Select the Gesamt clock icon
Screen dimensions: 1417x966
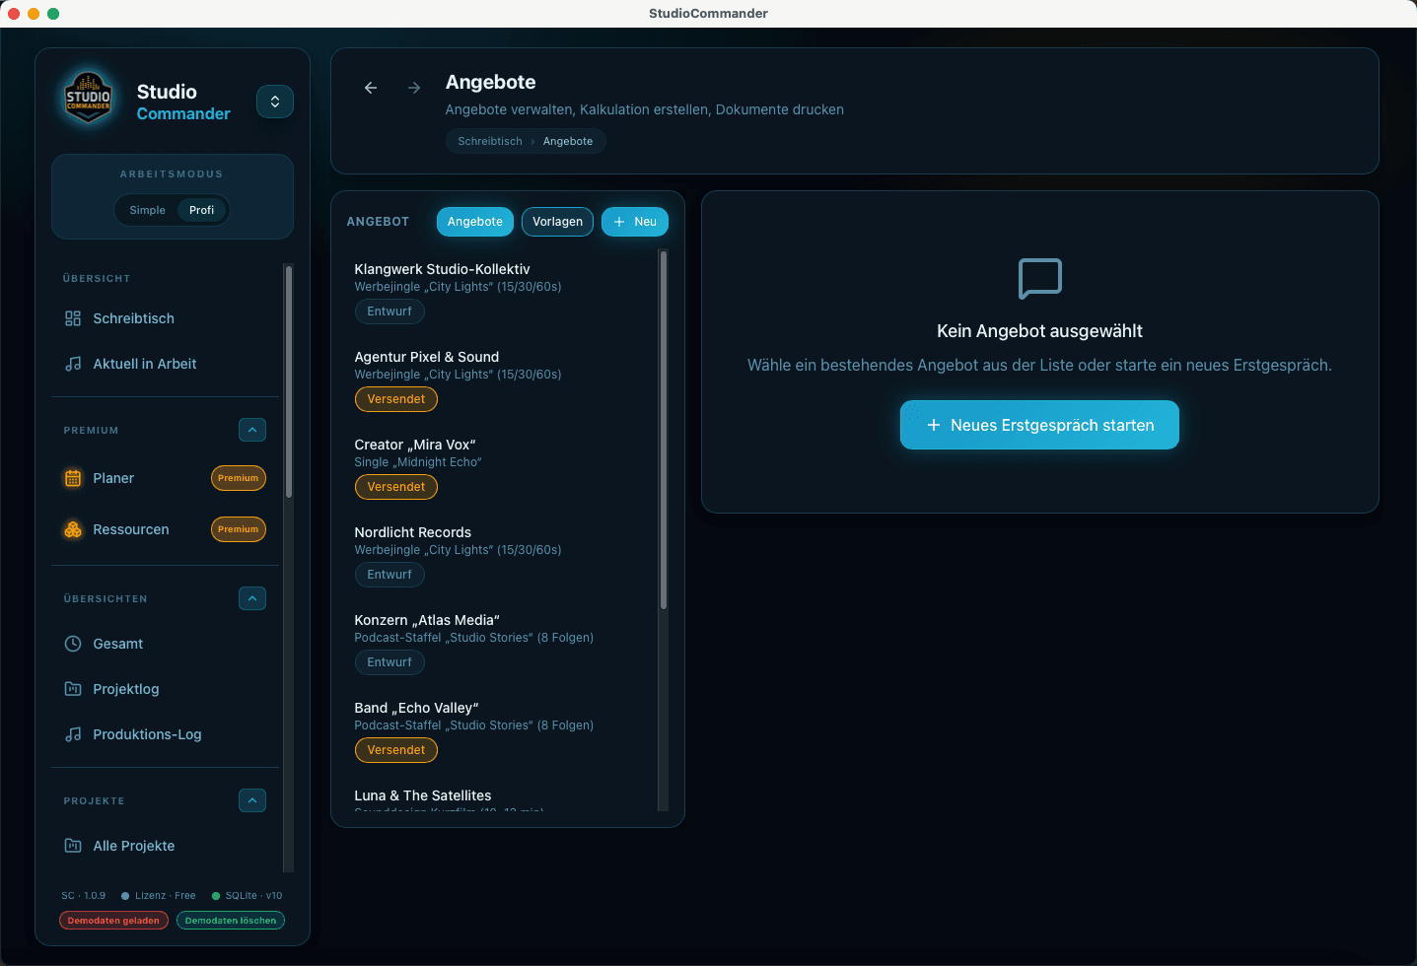tap(73, 644)
